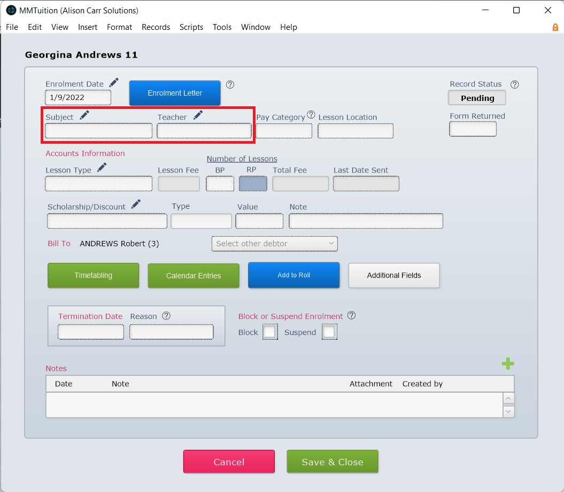Click the orange lock icon in menu bar
The width and height of the screenshot is (564, 492).
click(555, 27)
